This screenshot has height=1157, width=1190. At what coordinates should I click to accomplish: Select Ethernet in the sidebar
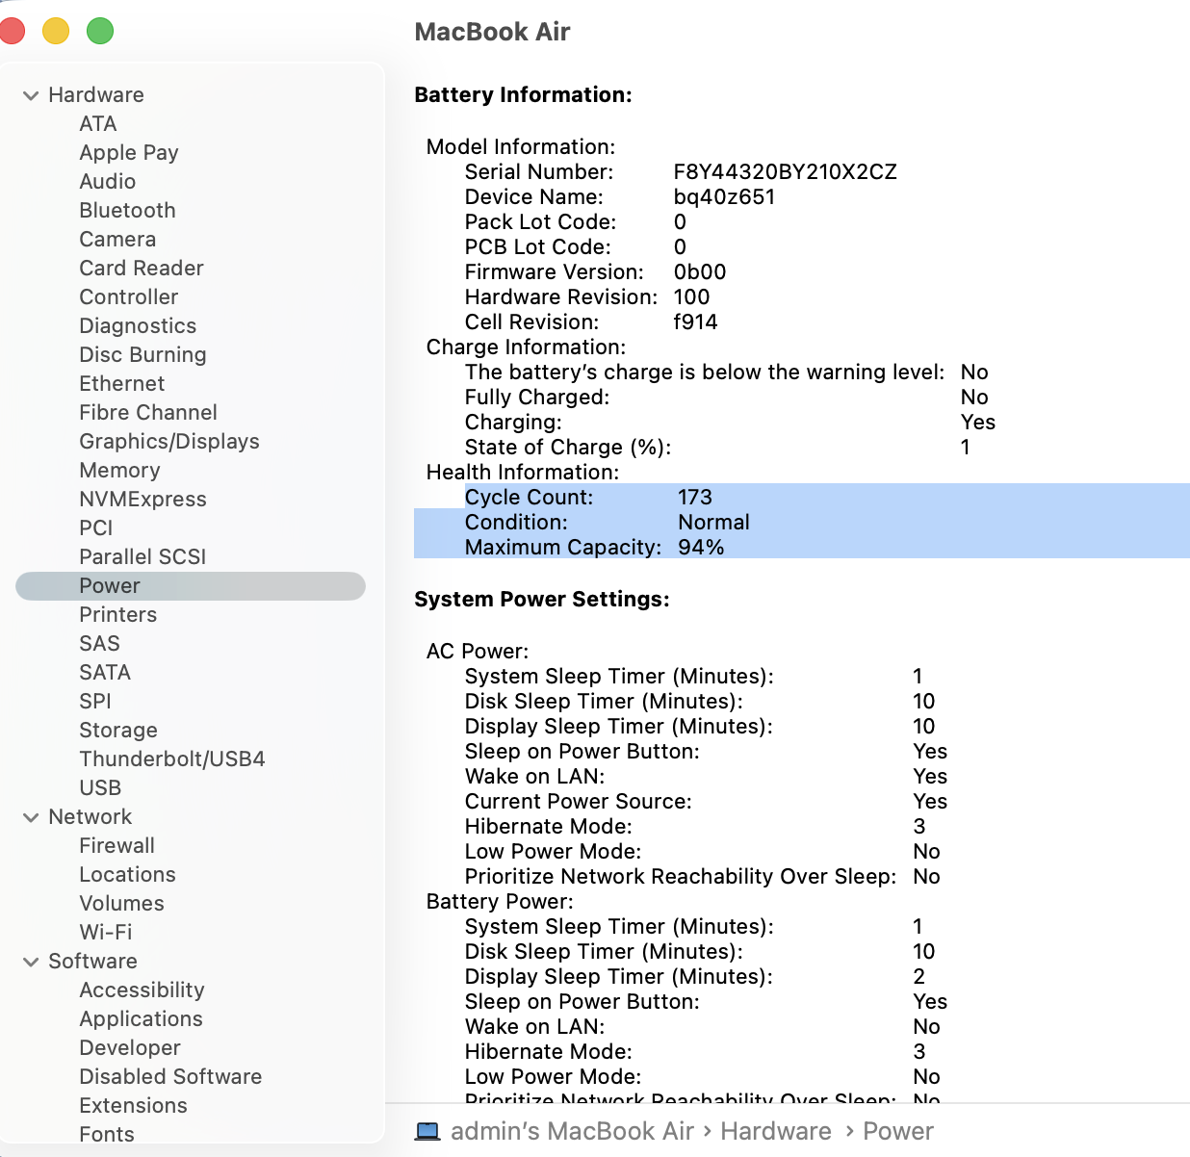[122, 384]
